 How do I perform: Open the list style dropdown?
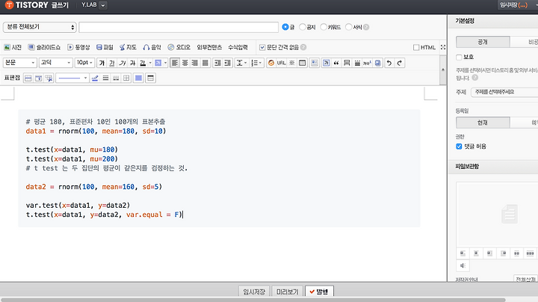[256, 63]
